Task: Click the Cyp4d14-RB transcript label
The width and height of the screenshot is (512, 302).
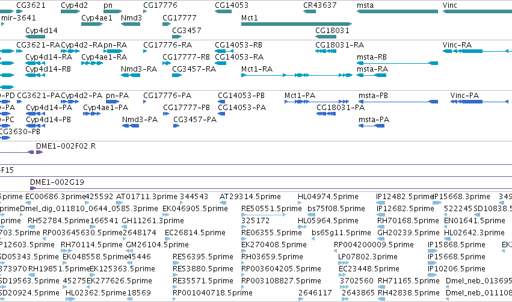Action: tap(48, 69)
